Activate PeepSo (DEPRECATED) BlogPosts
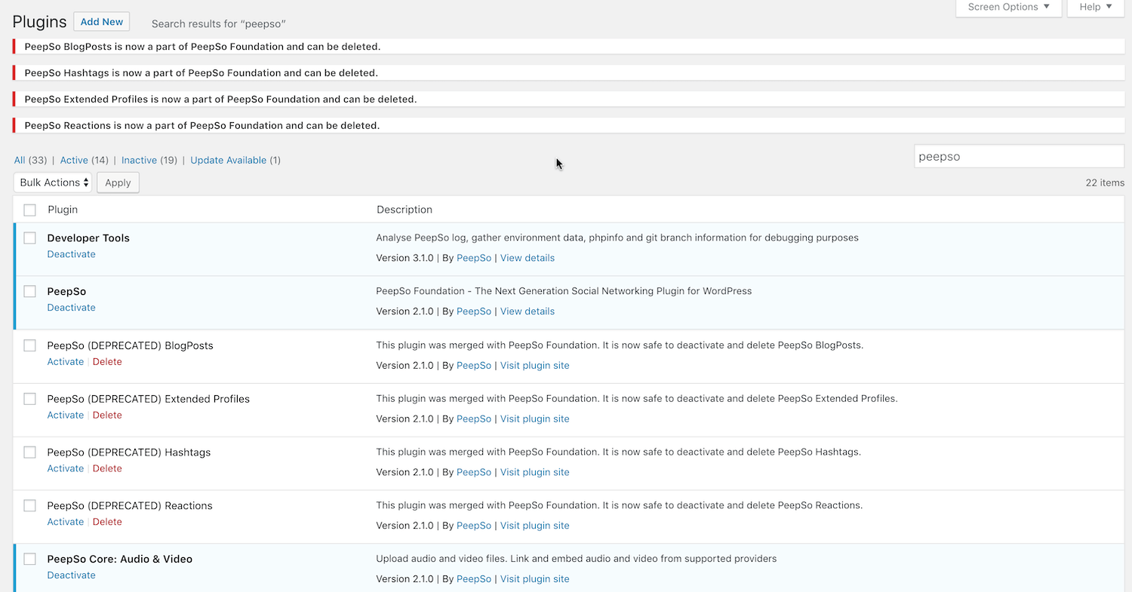The image size is (1132, 592). point(65,362)
